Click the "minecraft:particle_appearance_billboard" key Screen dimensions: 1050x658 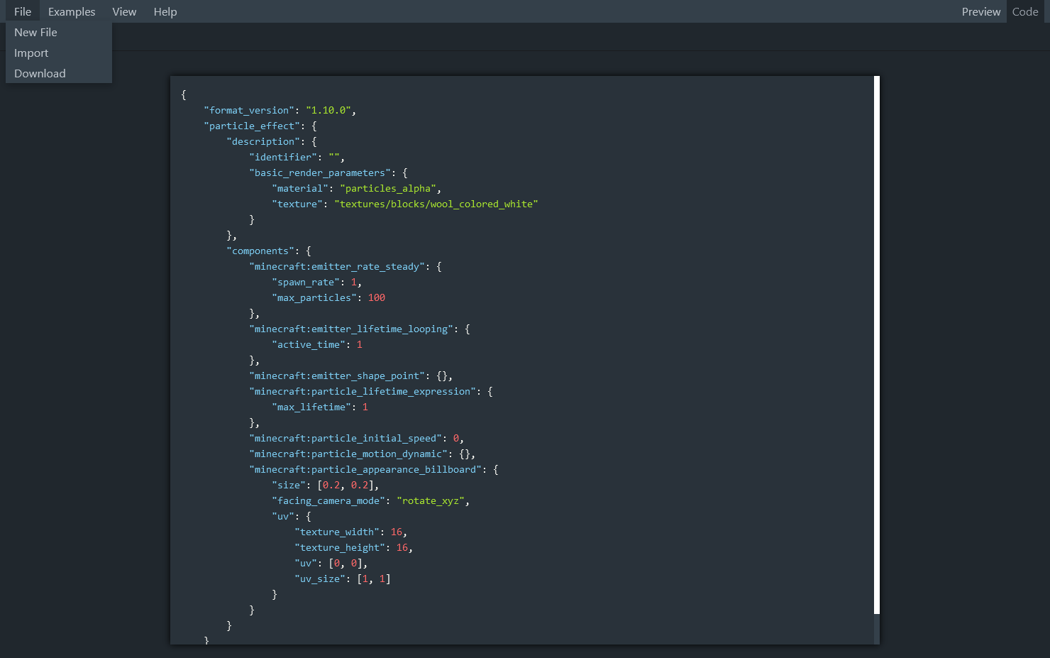[x=365, y=469]
